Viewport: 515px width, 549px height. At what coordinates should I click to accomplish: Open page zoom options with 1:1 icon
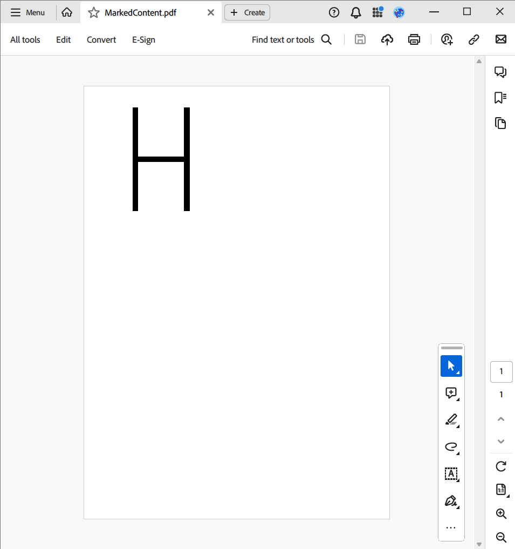[500, 489]
